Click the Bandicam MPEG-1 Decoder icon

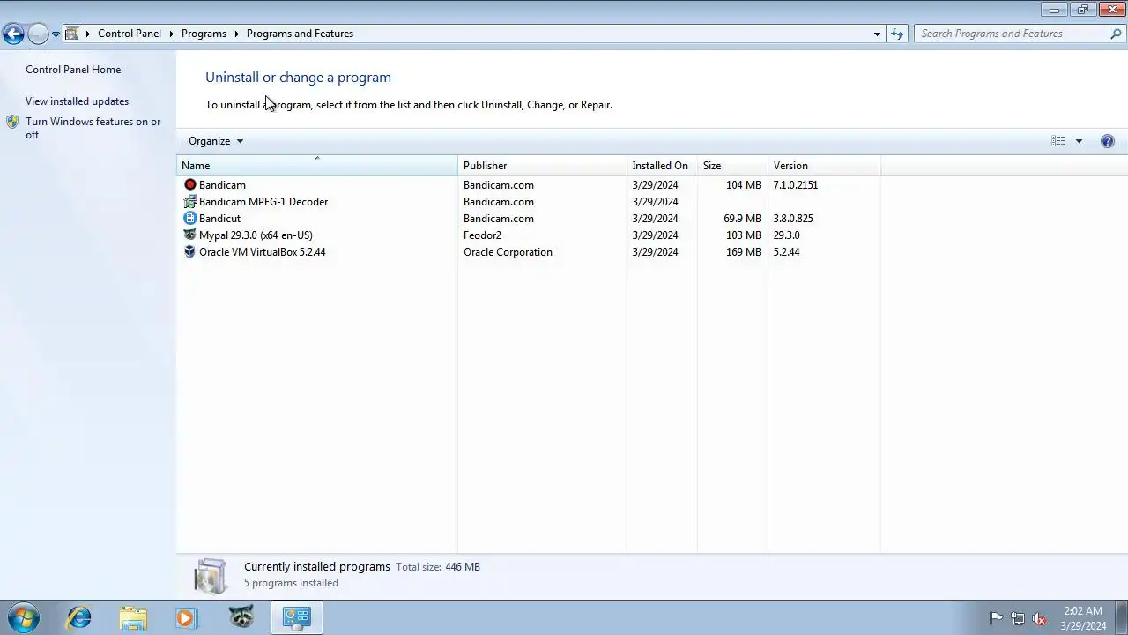click(189, 202)
